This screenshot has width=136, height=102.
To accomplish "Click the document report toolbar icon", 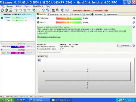I will 39,10.
